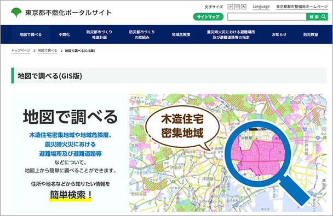Follow the 地図で調べる breadcrumb link
This screenshot has width=333, height=216.
pos(48,51)
